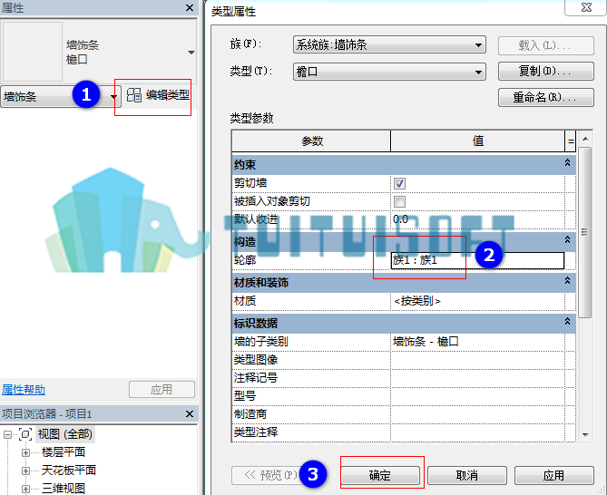The width and height of the screenshot is (607, 495).
Task: Close the 属性 properties panel
Action: (190, 8)
